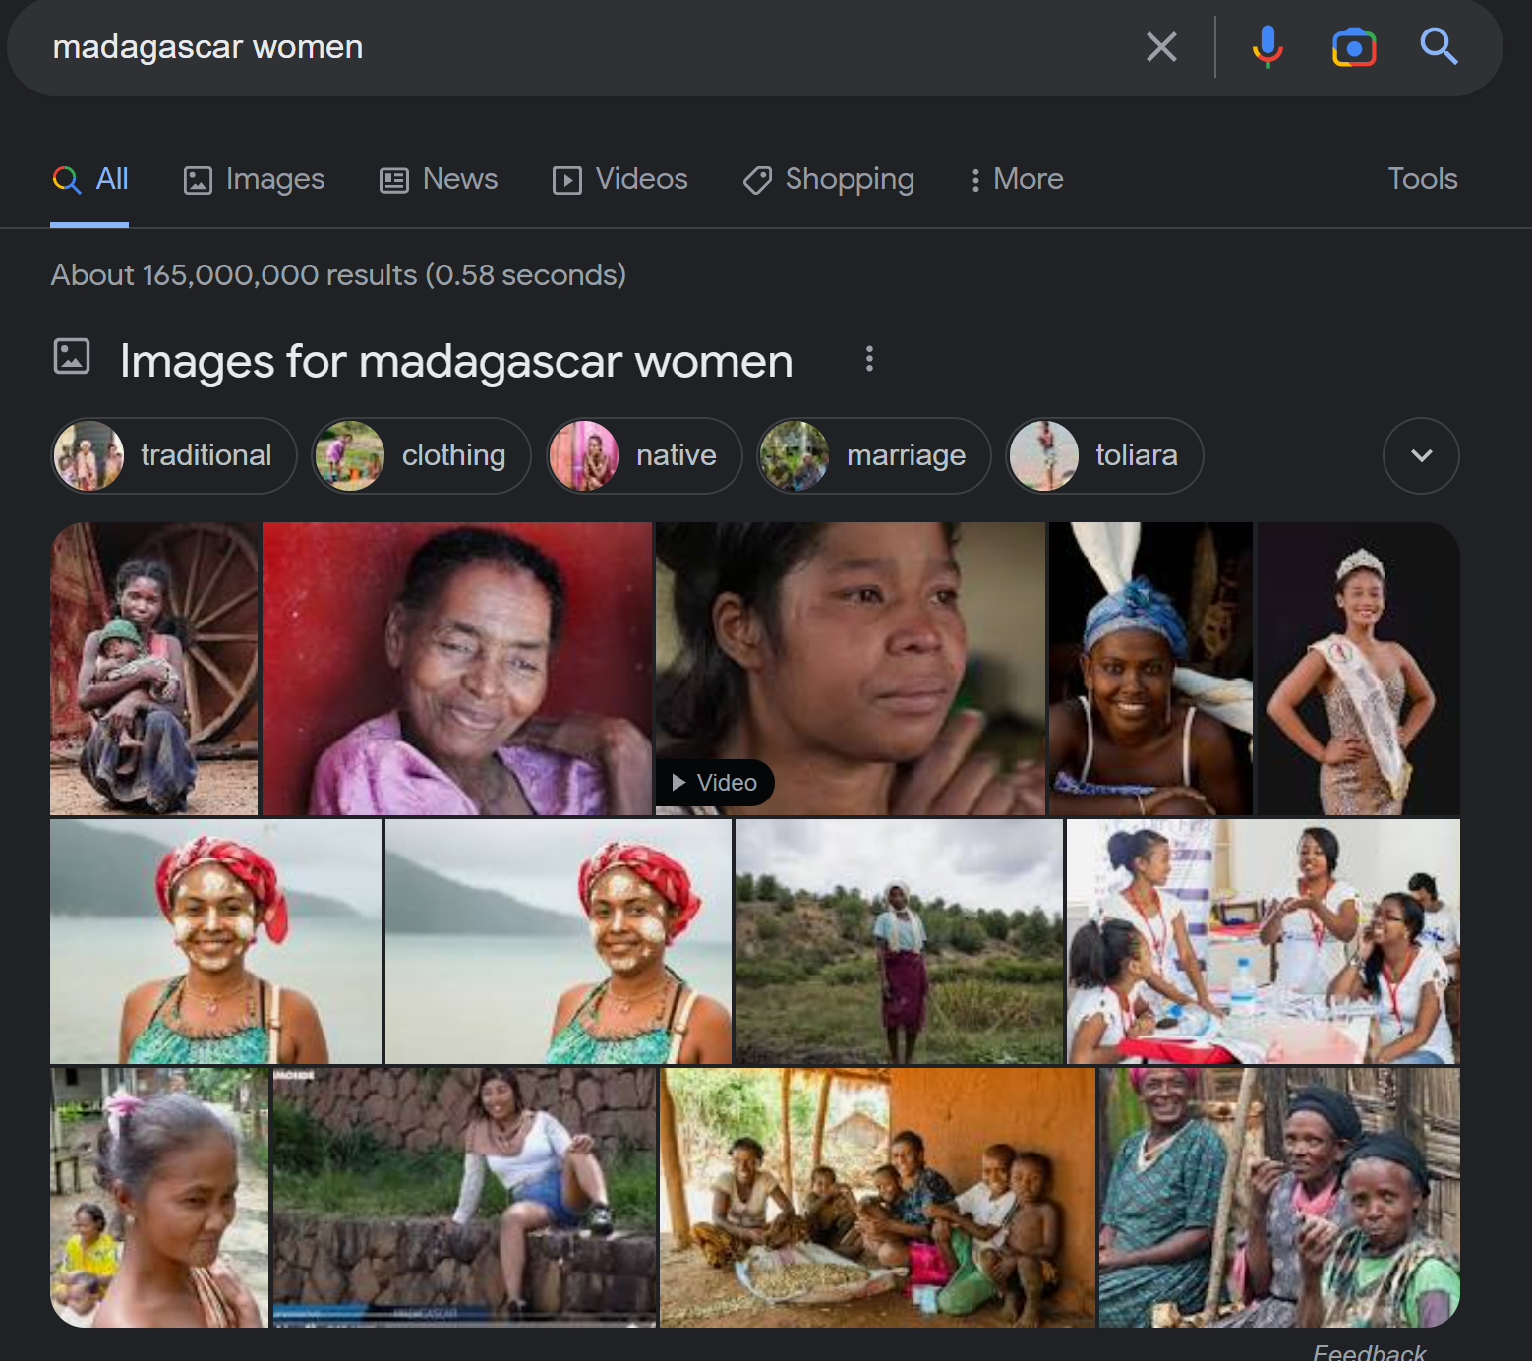Open thumbnail of woman with blue headwrap
This screenshot has width=1532, height=1361.
pyautogui.click(x=1150, y=669)
